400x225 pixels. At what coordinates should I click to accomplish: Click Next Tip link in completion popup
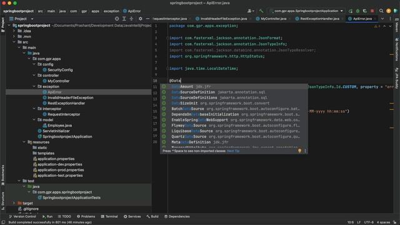coord(233,151)
